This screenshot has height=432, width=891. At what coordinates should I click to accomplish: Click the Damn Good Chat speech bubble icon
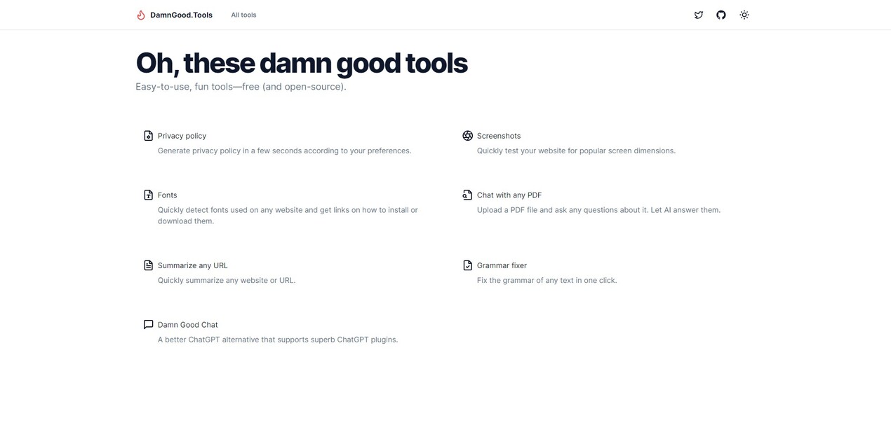coord(147,323)
